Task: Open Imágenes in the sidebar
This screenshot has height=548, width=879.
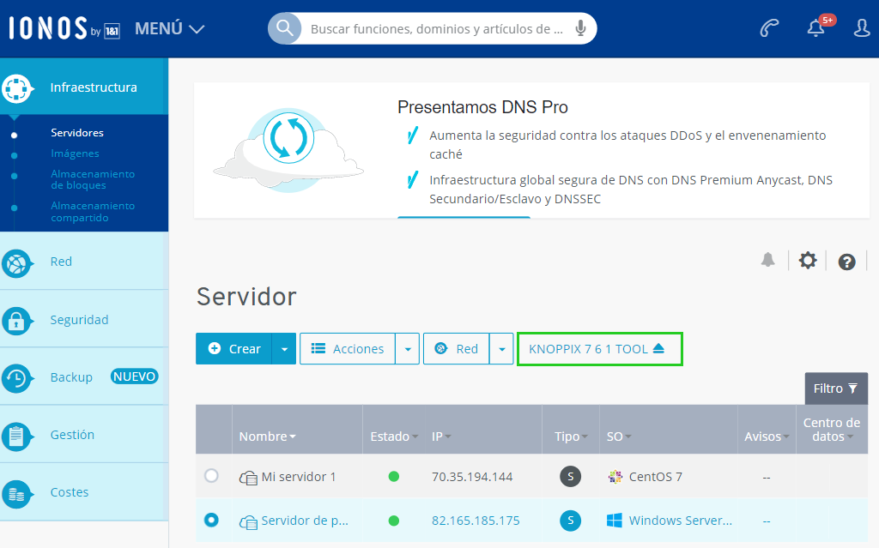Action: pyautogui.click(x=76, y=154)
